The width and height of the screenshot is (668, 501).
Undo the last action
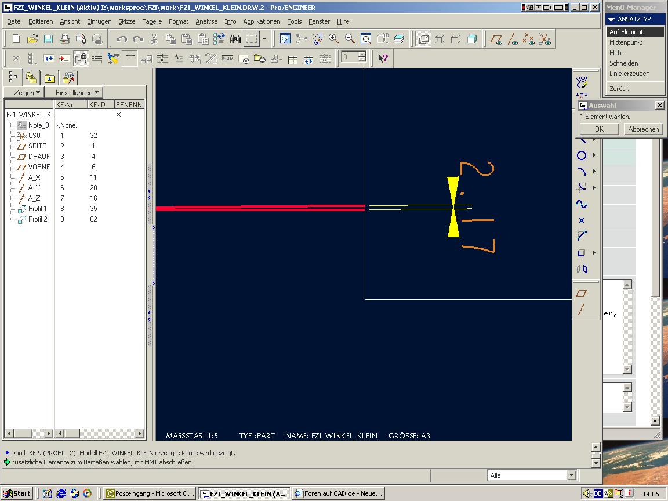click(x=122, y=39)
